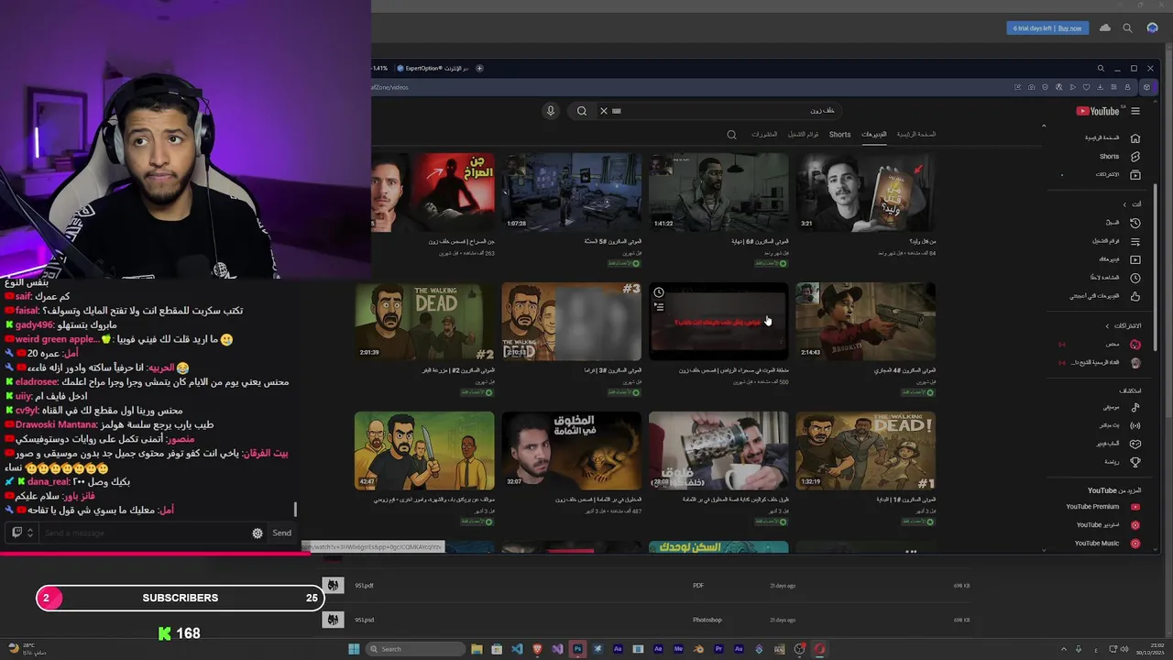Go to the YouTube logo home link
Image resolution: width=1173 pixels, height=660 pixels.
pos(1098,111)
